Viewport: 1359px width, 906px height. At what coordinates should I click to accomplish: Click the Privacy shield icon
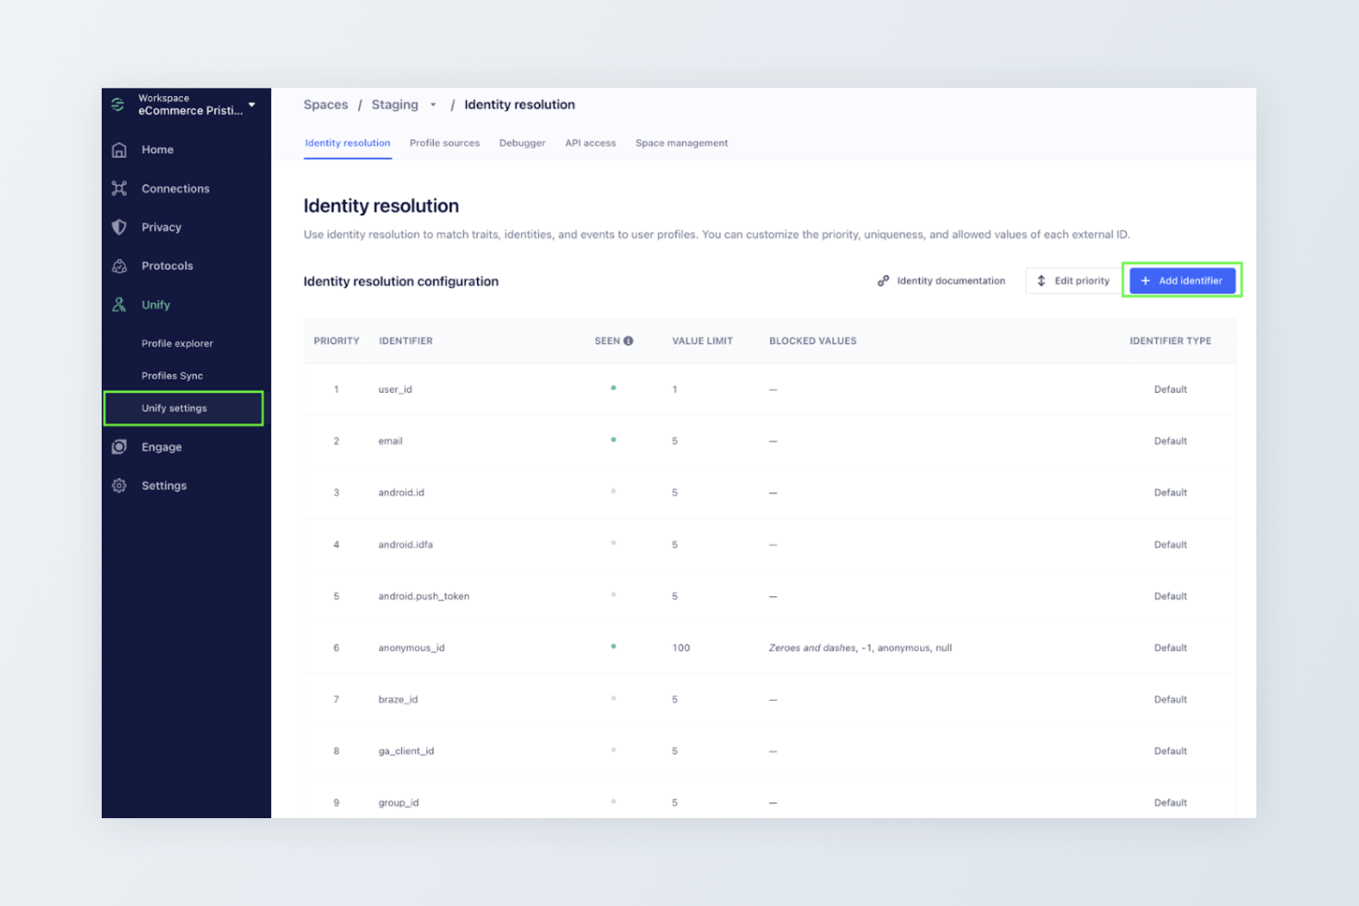point(119,227)
